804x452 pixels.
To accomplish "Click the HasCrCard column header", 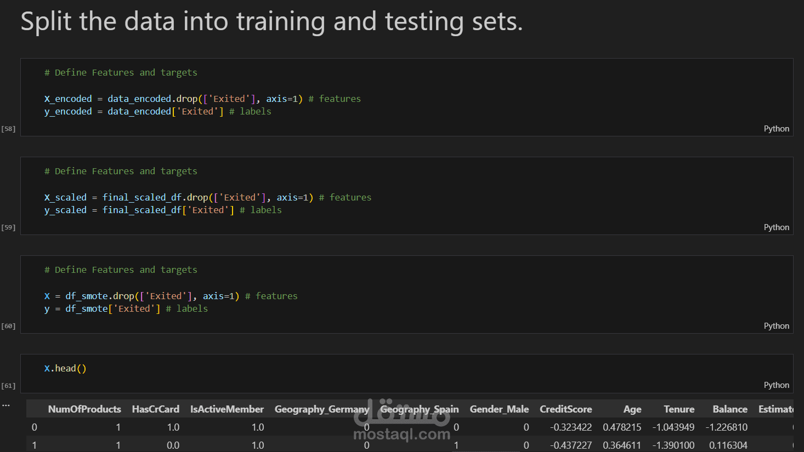I will [156, 409].
